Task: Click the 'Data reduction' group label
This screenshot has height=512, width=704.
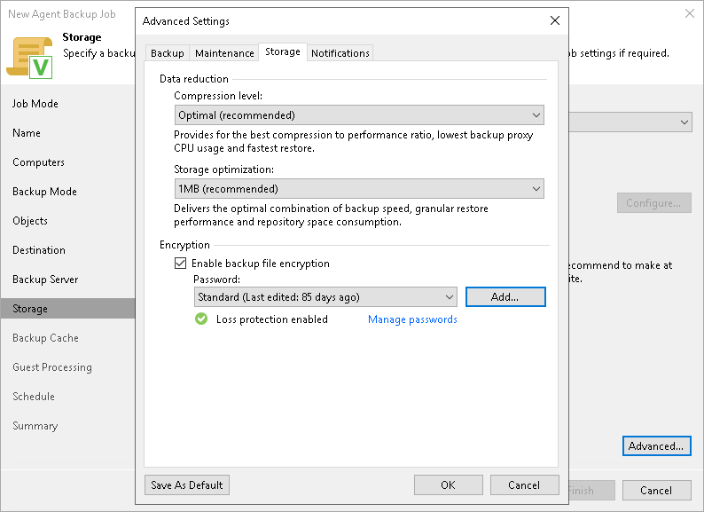Action: click(x=194, y=79)
